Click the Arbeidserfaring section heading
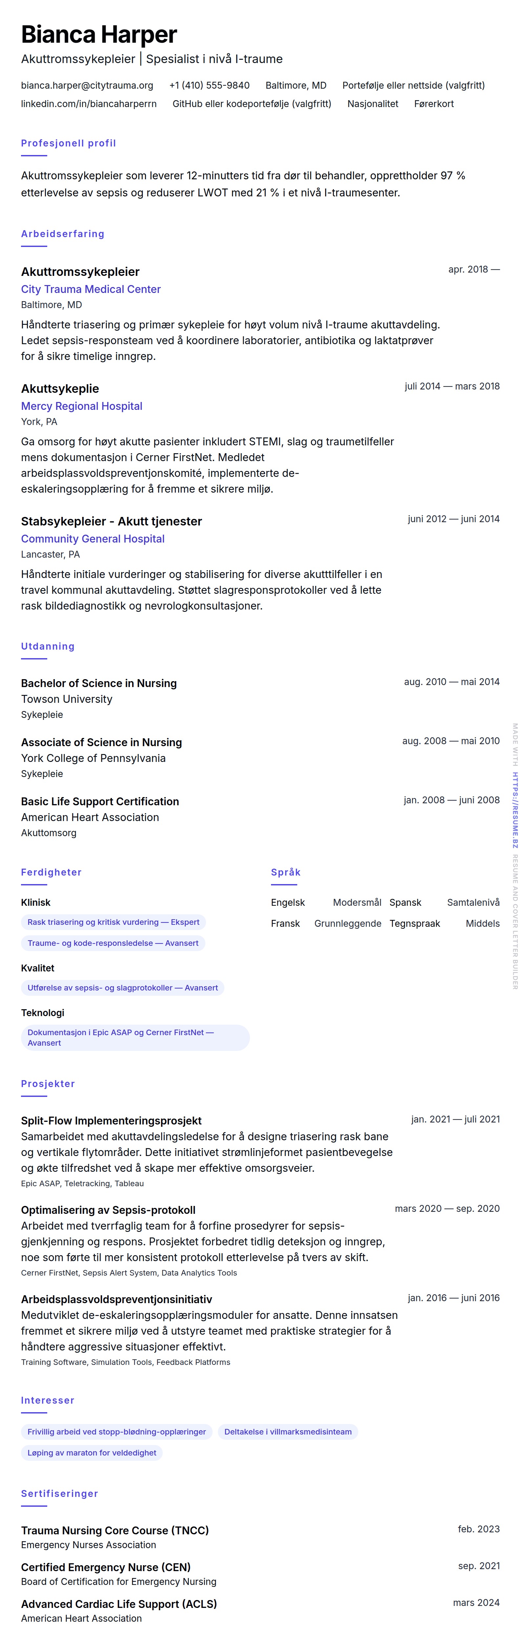This screenshot has width=521, height=1646. tap(63, 234)
